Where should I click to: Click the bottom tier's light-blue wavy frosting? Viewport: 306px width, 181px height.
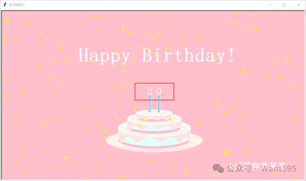coord(154,141)
